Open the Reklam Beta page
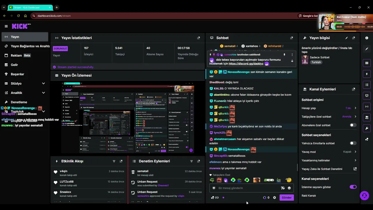The width and height of the screenshot is (373, 210). (25, 55)
